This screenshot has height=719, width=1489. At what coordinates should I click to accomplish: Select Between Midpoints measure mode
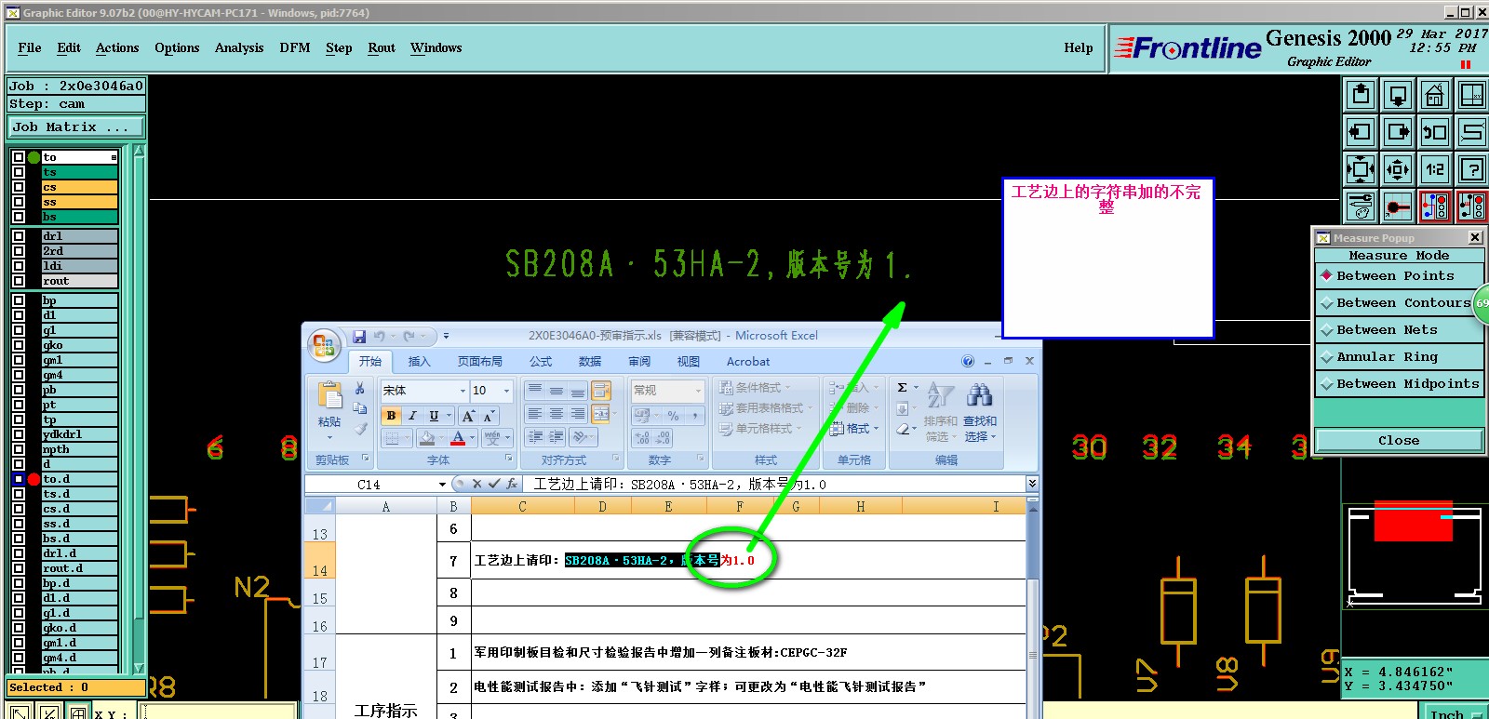pyautogui.click(x=1400, y=384)
